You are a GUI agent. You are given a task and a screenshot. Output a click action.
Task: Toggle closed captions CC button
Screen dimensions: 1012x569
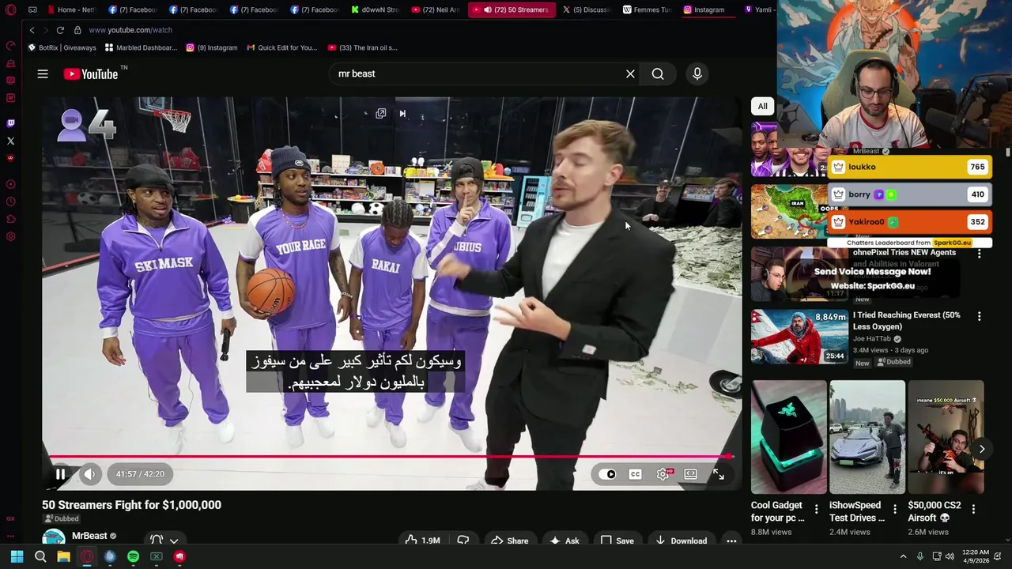[635, 474]
